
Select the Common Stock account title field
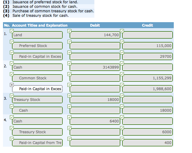[x=37, y=78]
